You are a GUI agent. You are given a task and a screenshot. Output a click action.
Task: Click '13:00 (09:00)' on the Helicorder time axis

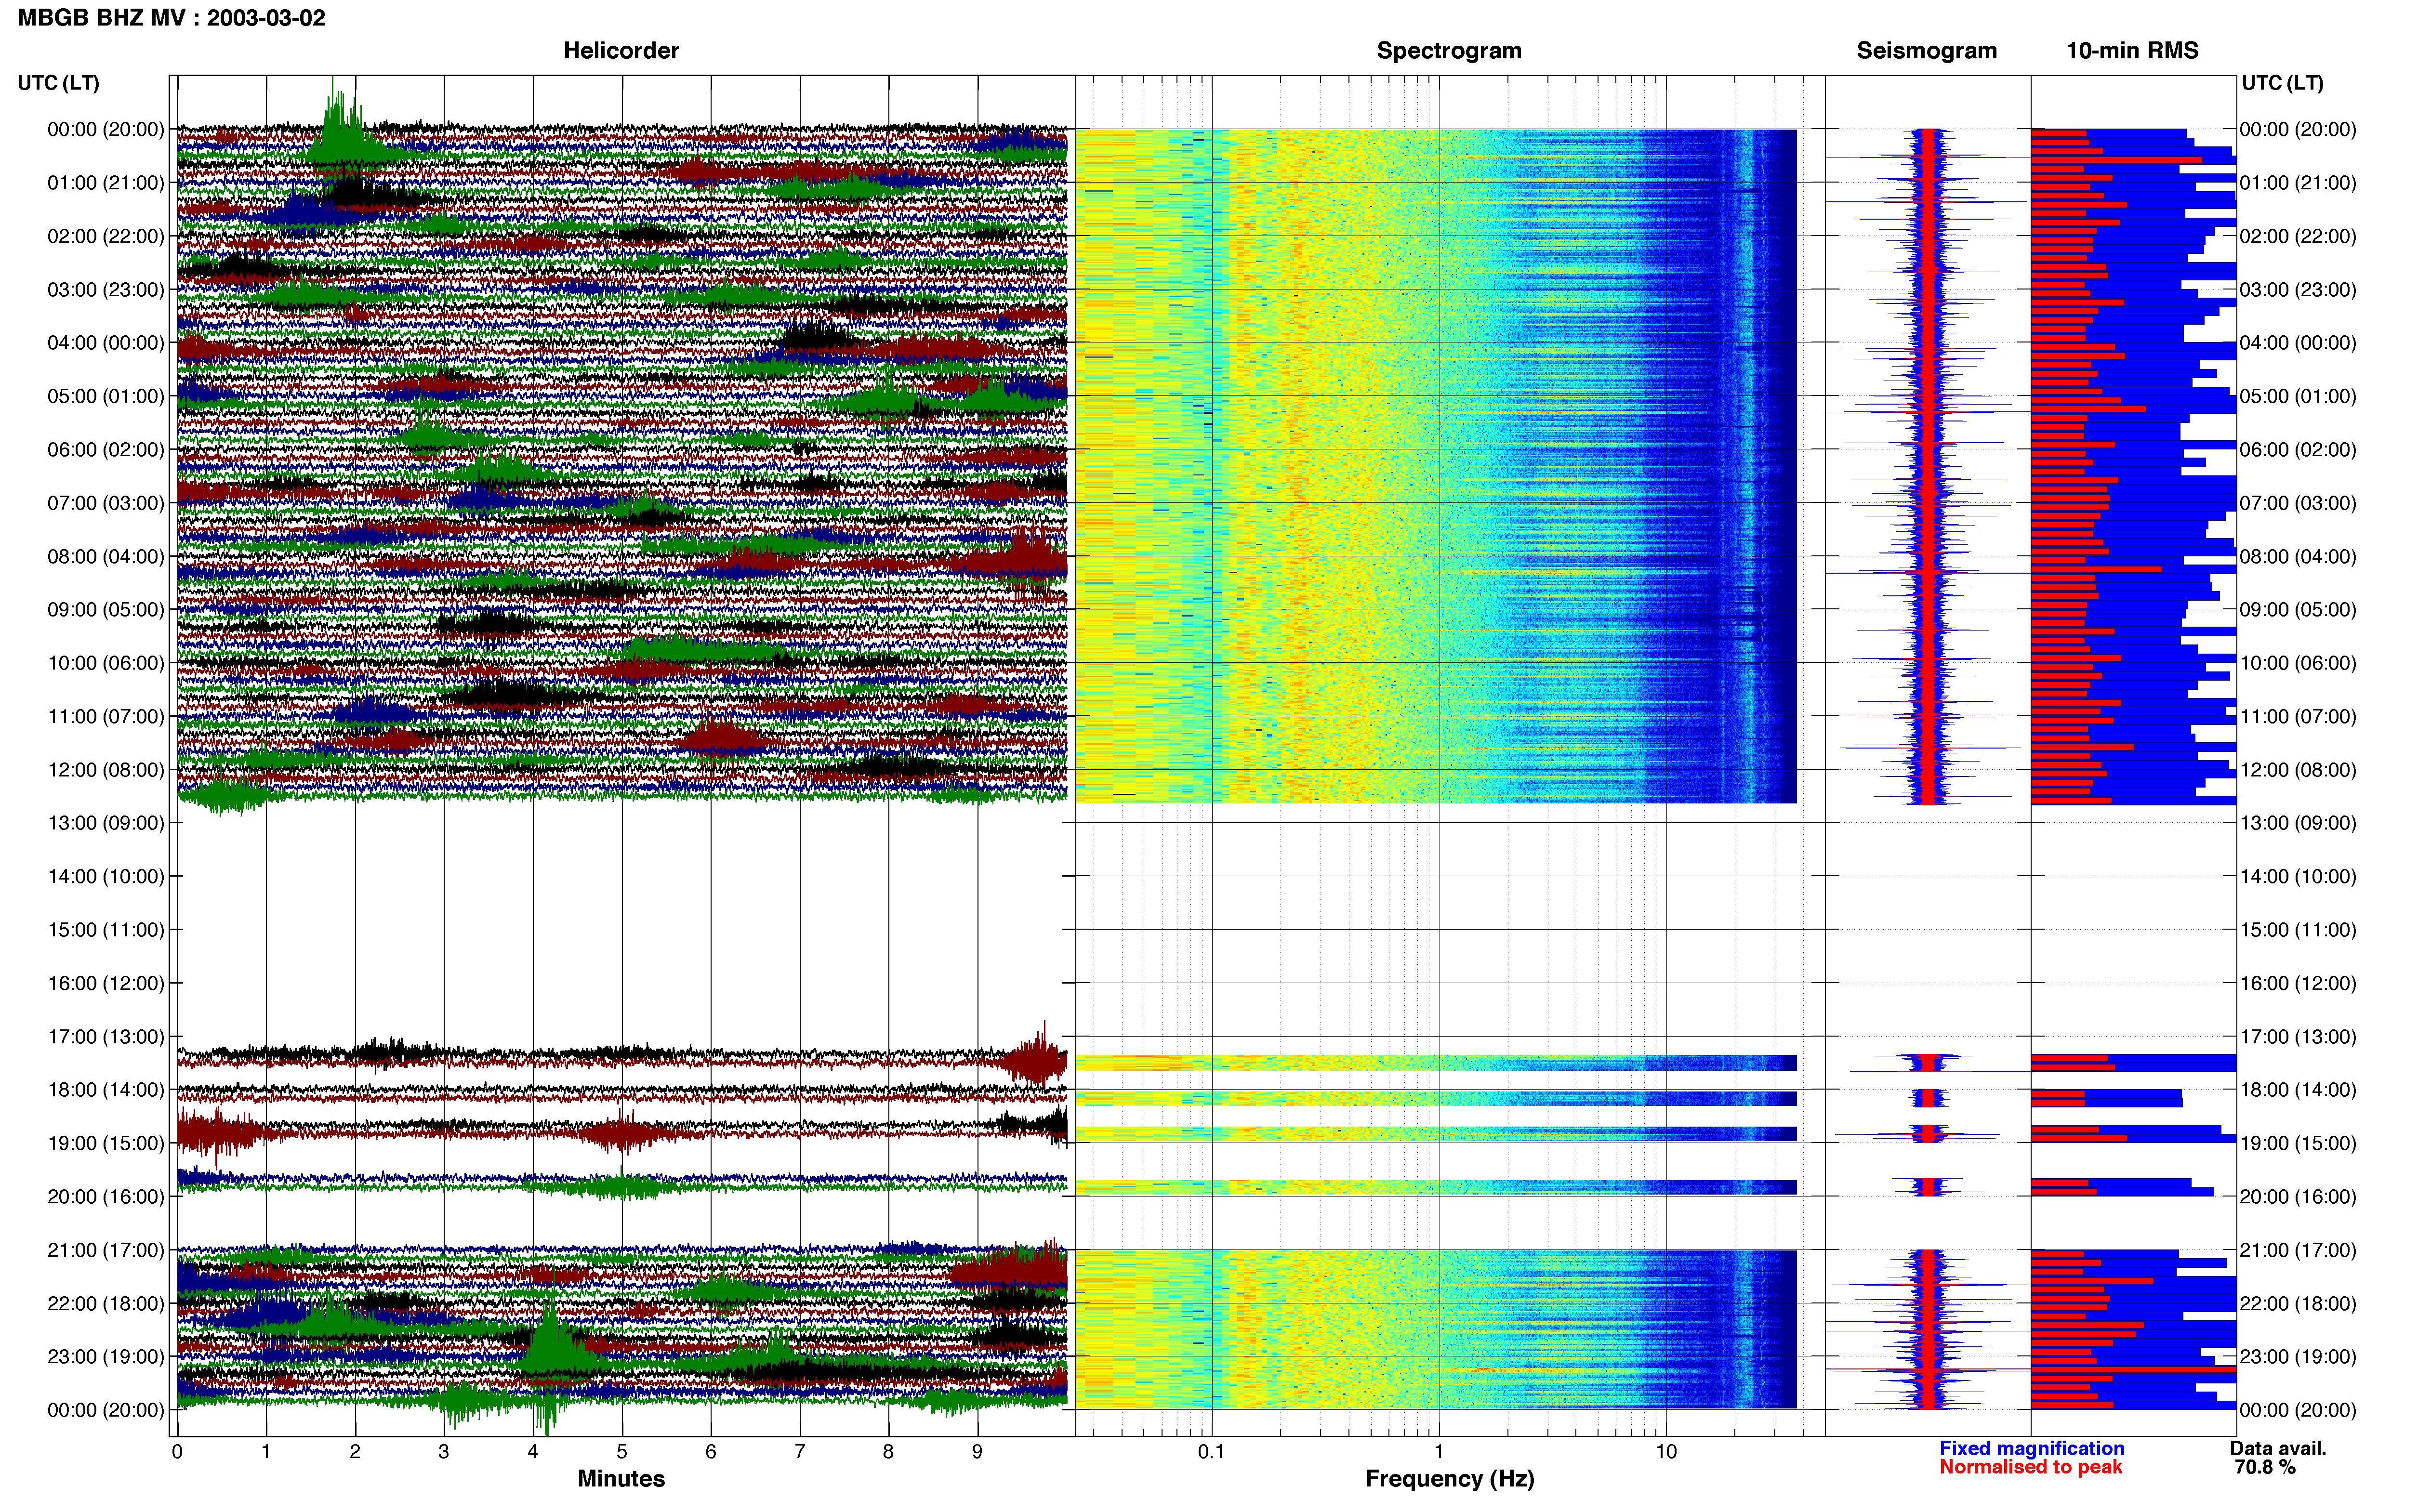(x=106, y=823)
